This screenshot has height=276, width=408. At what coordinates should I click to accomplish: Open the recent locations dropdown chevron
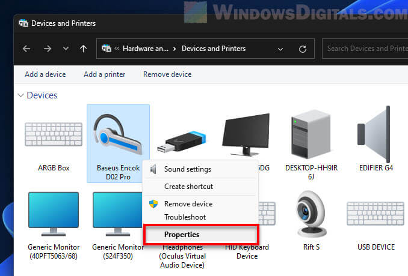tap(66, 49)
